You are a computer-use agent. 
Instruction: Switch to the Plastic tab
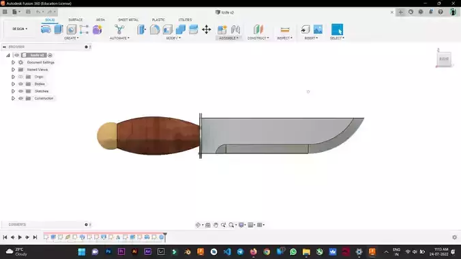(x=158, y=20)
